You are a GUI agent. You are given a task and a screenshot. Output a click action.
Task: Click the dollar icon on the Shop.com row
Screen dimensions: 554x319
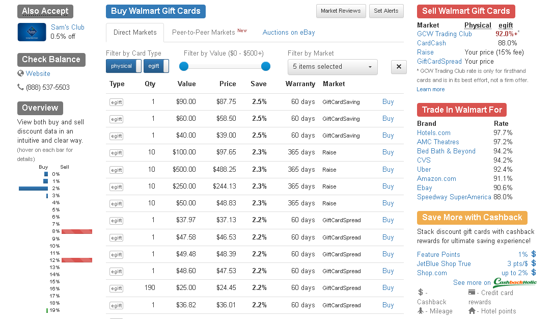click(534, 273)
